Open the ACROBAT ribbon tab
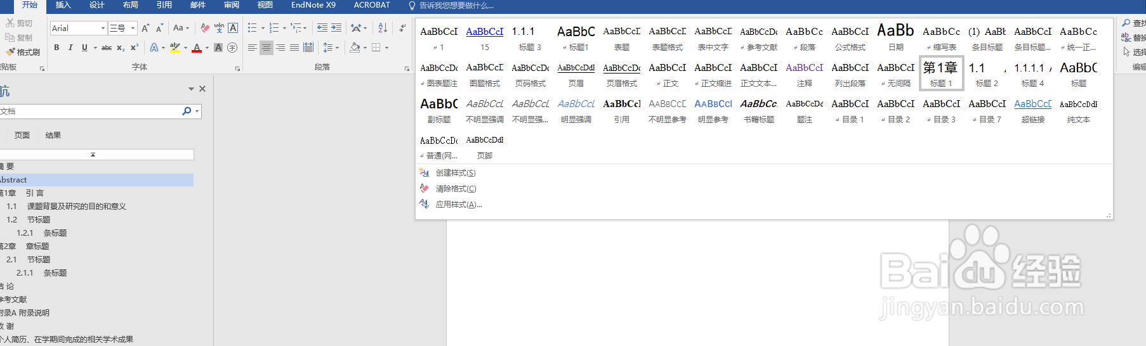Screen dimensions: 1146x346 [372, 5]
